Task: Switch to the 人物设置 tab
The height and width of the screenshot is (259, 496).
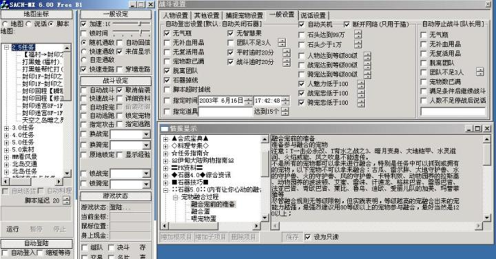Action: pos(175,15)
